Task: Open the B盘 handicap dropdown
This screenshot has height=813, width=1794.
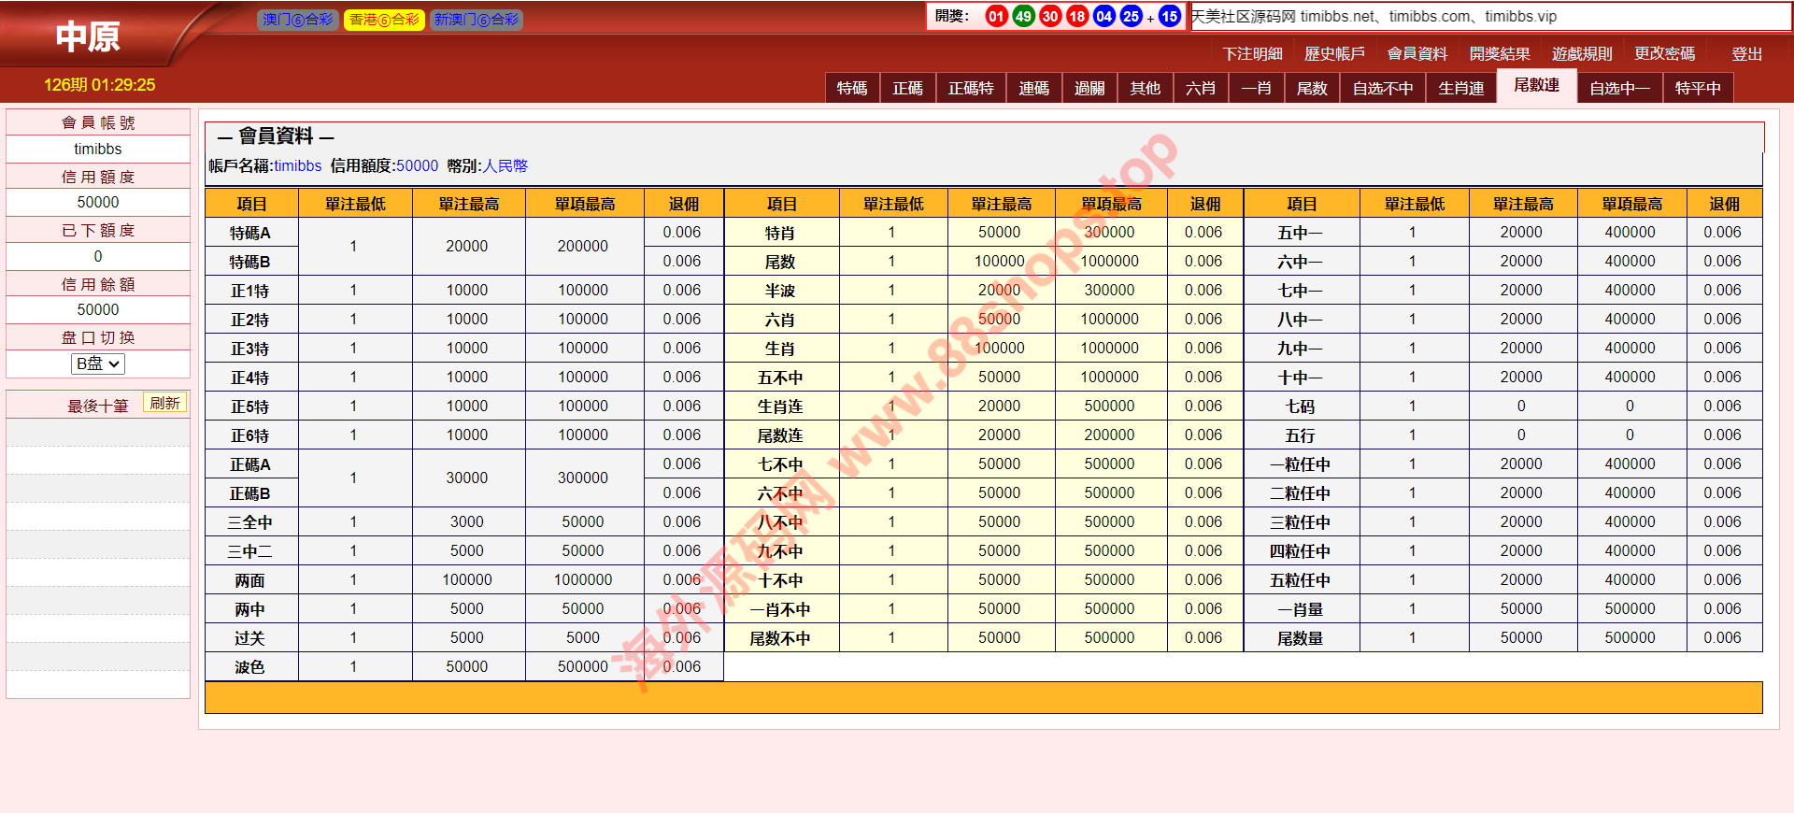Action: point(98,364)
